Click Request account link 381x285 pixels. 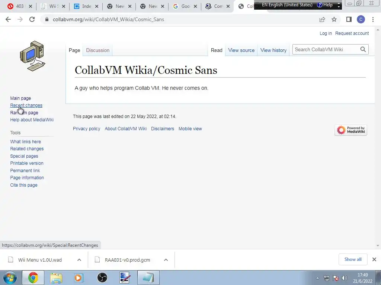click(352, 33)
